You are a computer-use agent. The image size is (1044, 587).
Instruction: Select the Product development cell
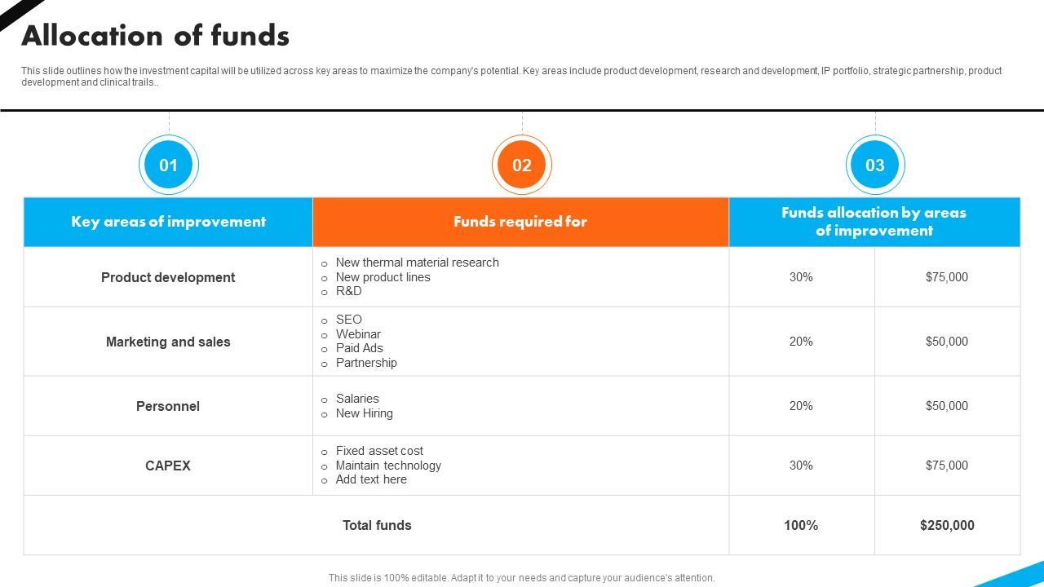[168, 277]
